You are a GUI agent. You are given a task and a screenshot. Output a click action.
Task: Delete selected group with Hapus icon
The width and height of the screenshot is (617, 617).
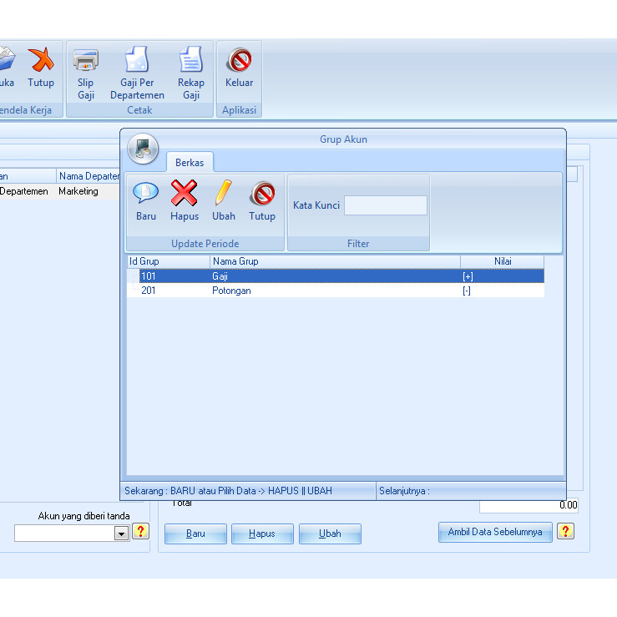185,200
